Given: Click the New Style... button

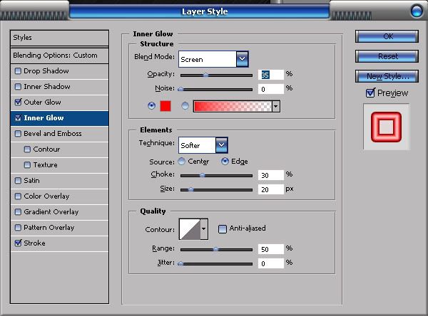Looking at the screenshot, I should [387, 76].
